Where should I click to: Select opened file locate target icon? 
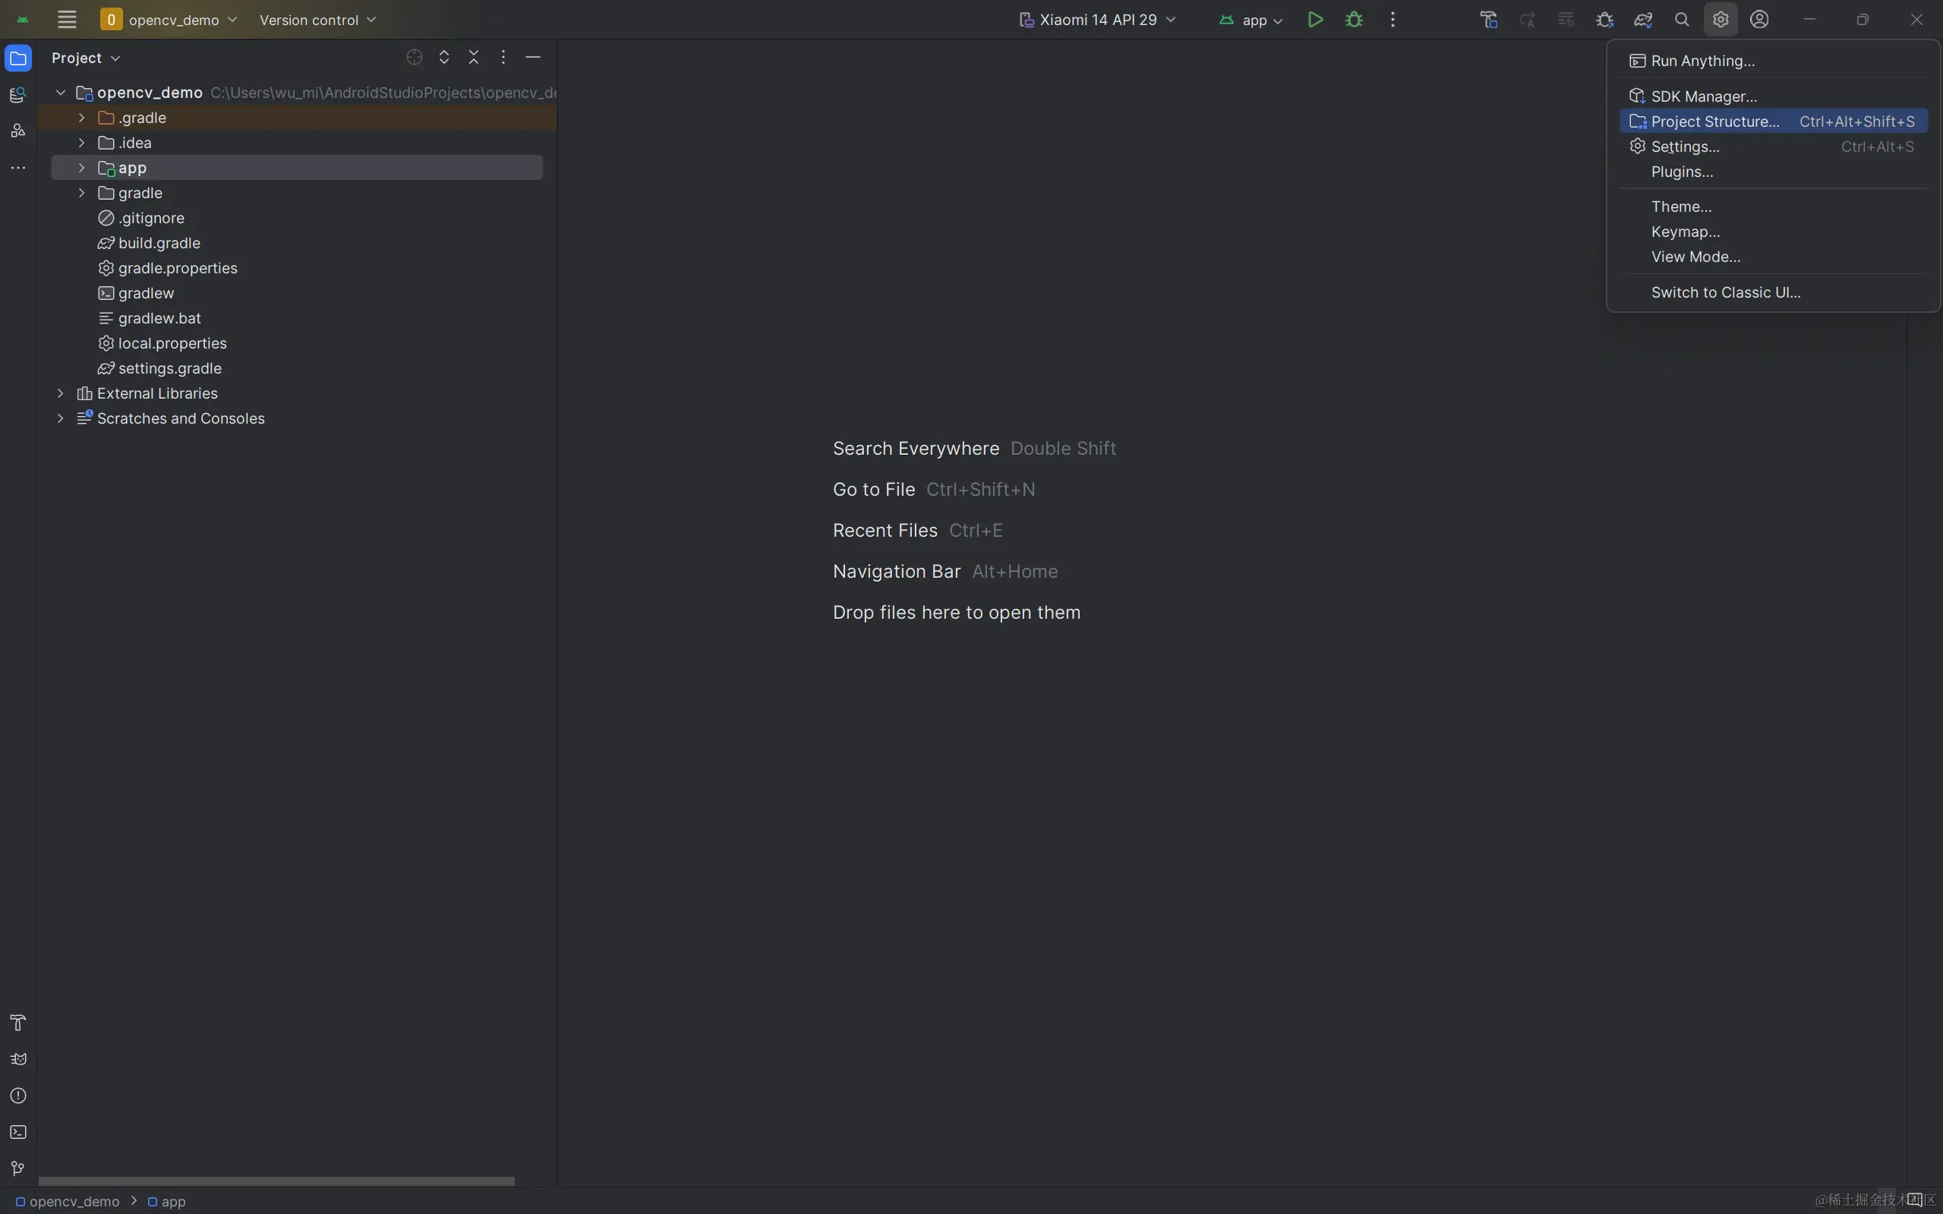pos(415,57)
